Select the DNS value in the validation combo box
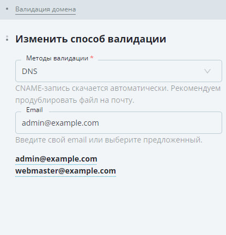Image resolution: width=226 pixels, height=235 pixels. tap(29, 71)
